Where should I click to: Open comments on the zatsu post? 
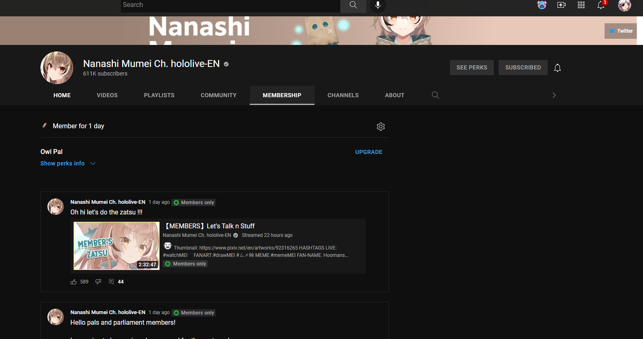pyautogui.click(x=111, y=282)
